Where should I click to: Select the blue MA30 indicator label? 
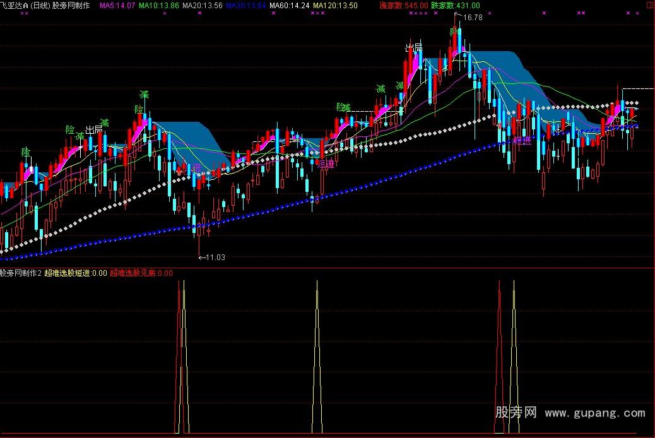(245, 5)
